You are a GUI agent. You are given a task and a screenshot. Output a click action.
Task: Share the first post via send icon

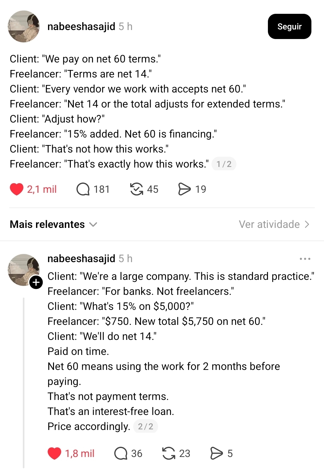184,189
